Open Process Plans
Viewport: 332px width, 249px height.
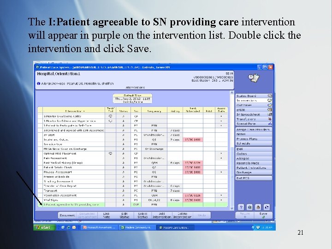254,139
